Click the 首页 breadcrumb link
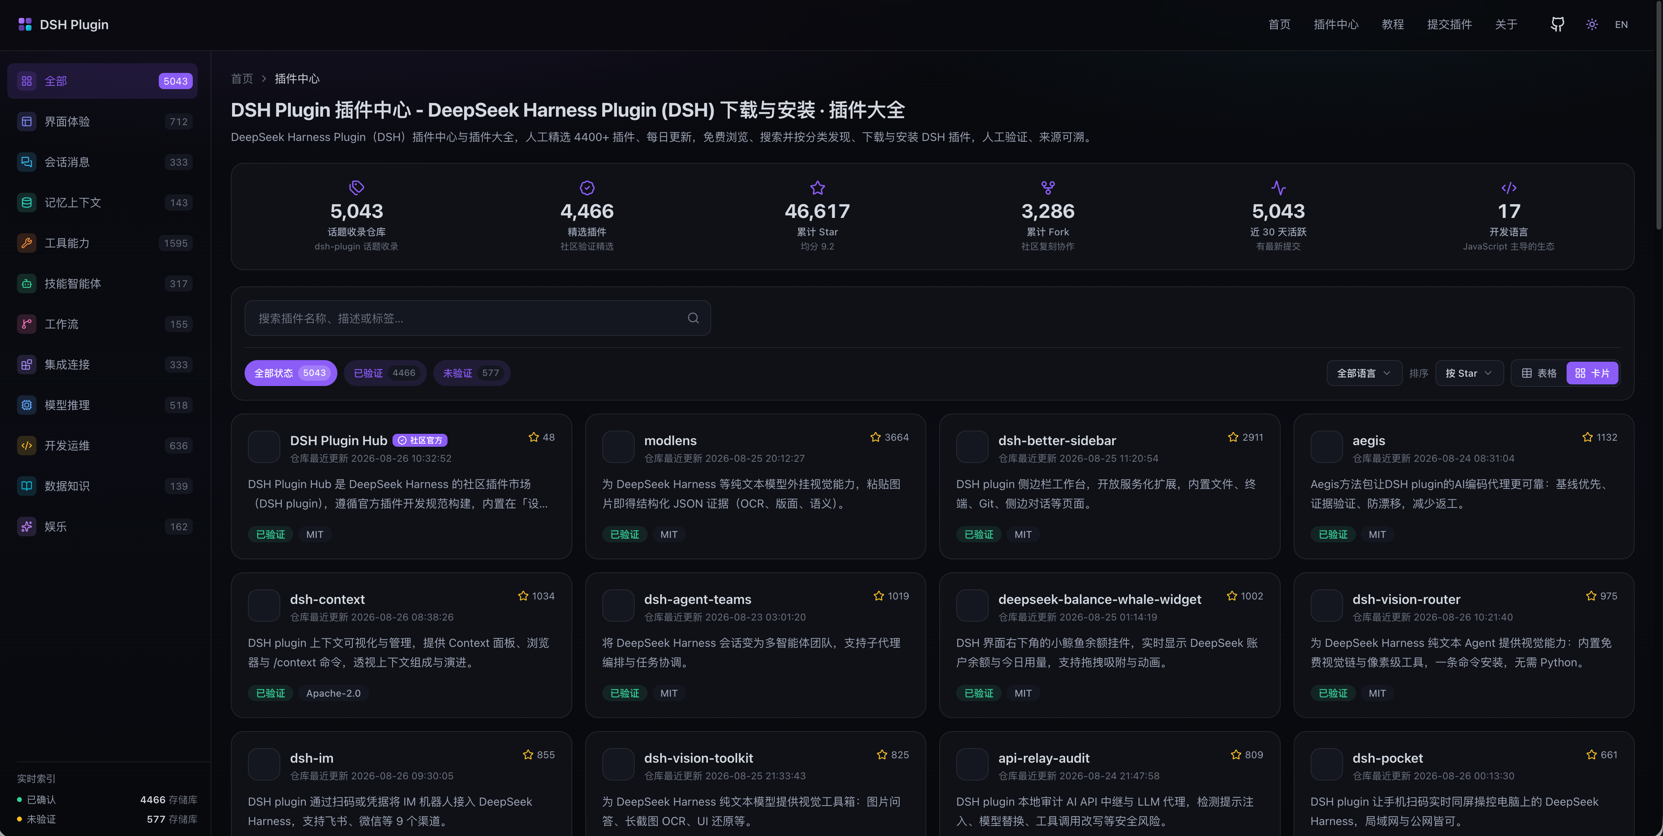The image size is (1663, 836). 242,79
